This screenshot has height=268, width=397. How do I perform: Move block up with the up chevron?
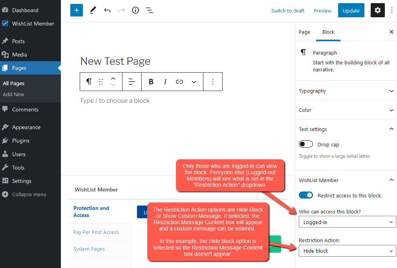pos(113,79)
